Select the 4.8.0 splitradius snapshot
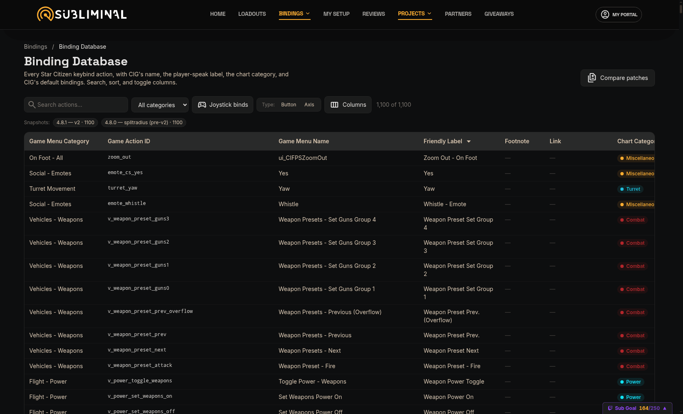The image size is (683, 414). 144,123
